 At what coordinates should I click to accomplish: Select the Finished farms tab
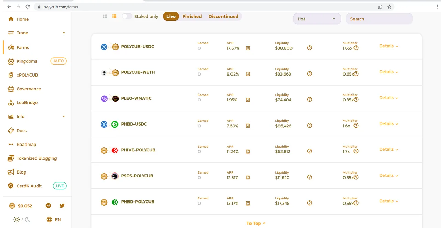pos(192,16)
